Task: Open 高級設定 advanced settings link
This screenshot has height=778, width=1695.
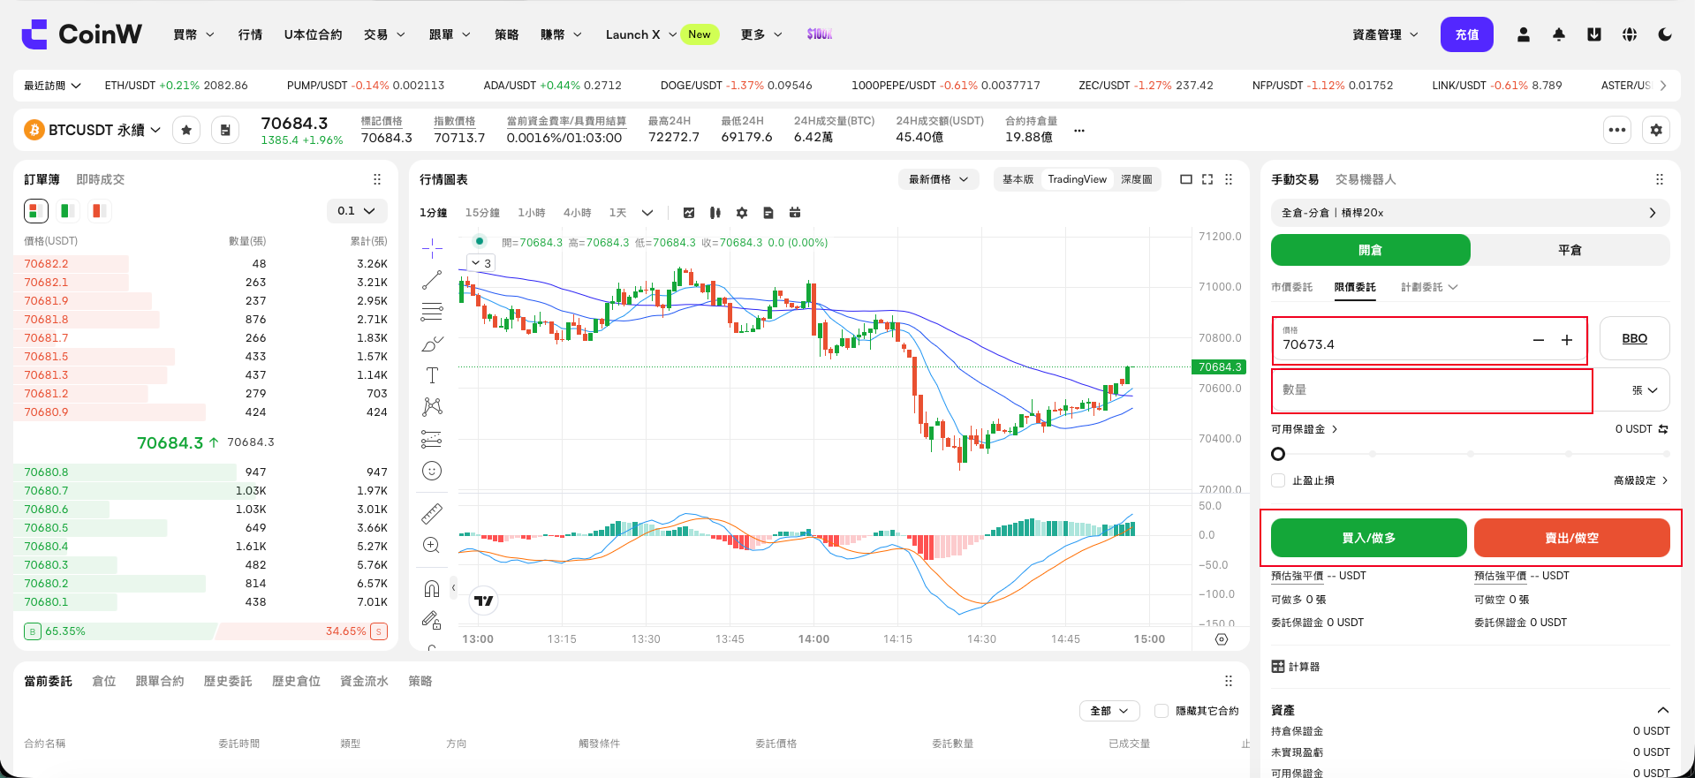Action: pyautogui.click(x=1641, y=480)
